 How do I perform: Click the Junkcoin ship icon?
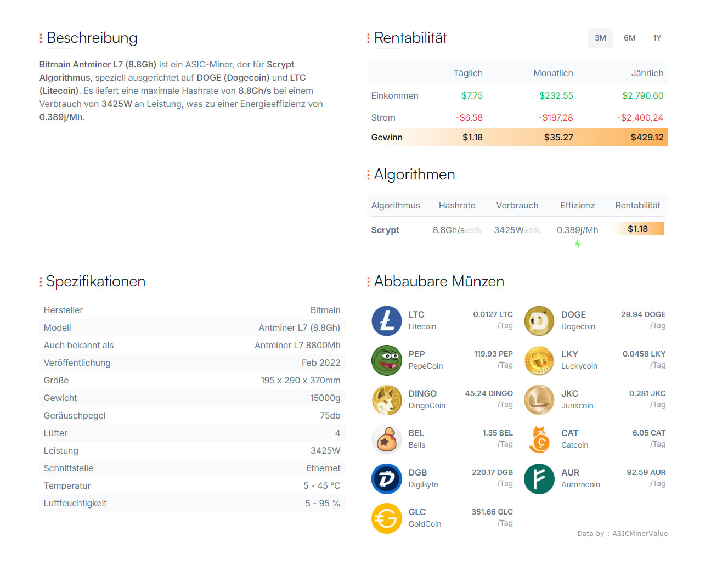539,400
